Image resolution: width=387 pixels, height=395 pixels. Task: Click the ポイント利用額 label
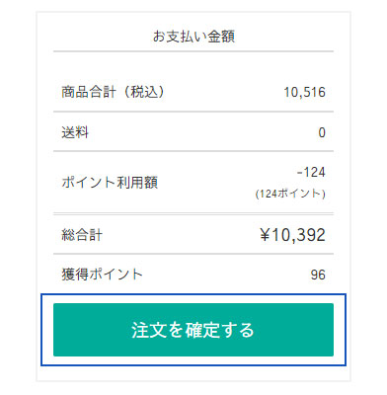click(110, 182)
